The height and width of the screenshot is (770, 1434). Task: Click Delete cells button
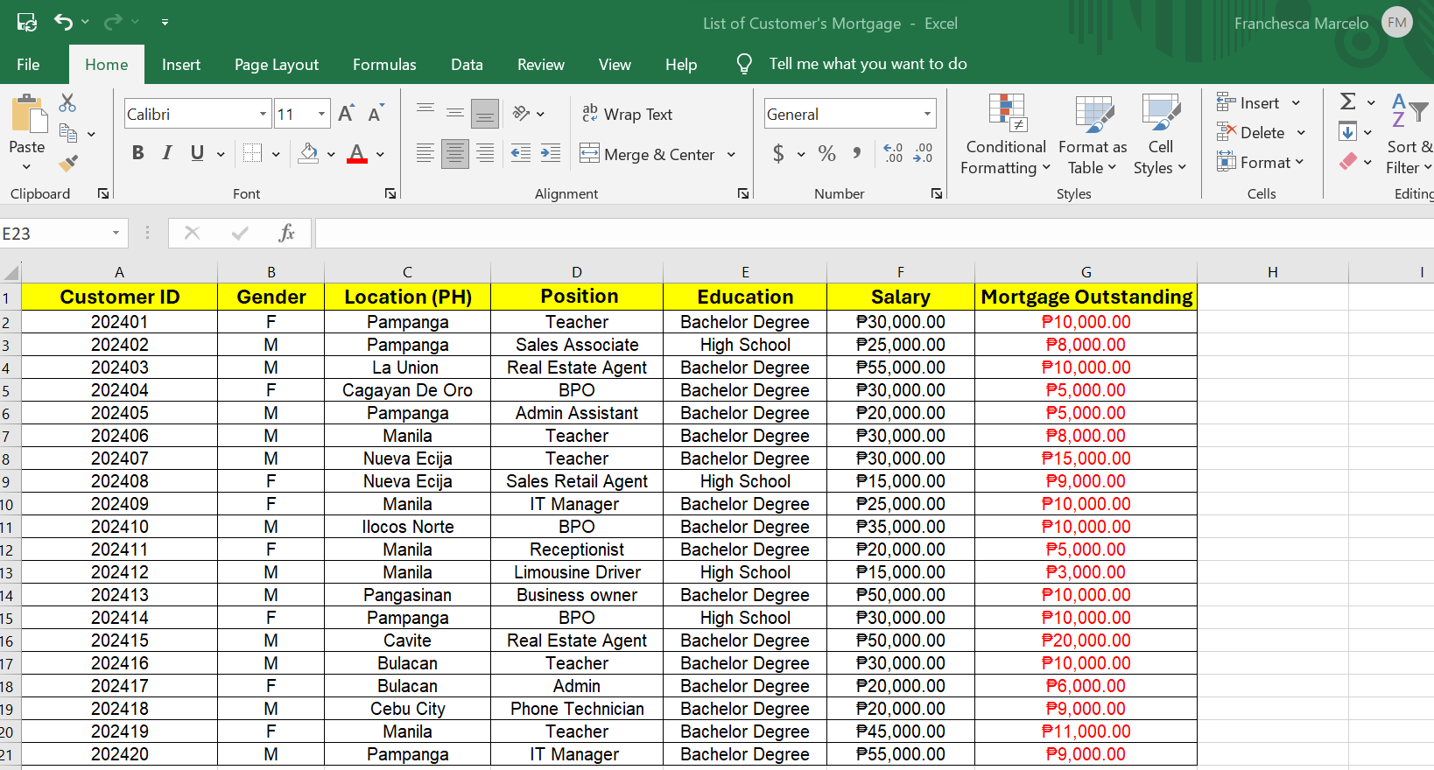pyautogui.click(x=1252, y=133)
